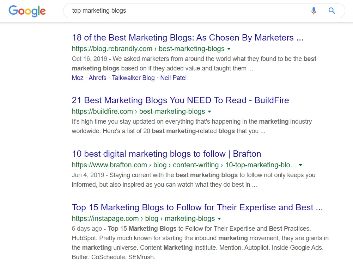Click the https://instapage.com green URL text

[x=144, y=218]
